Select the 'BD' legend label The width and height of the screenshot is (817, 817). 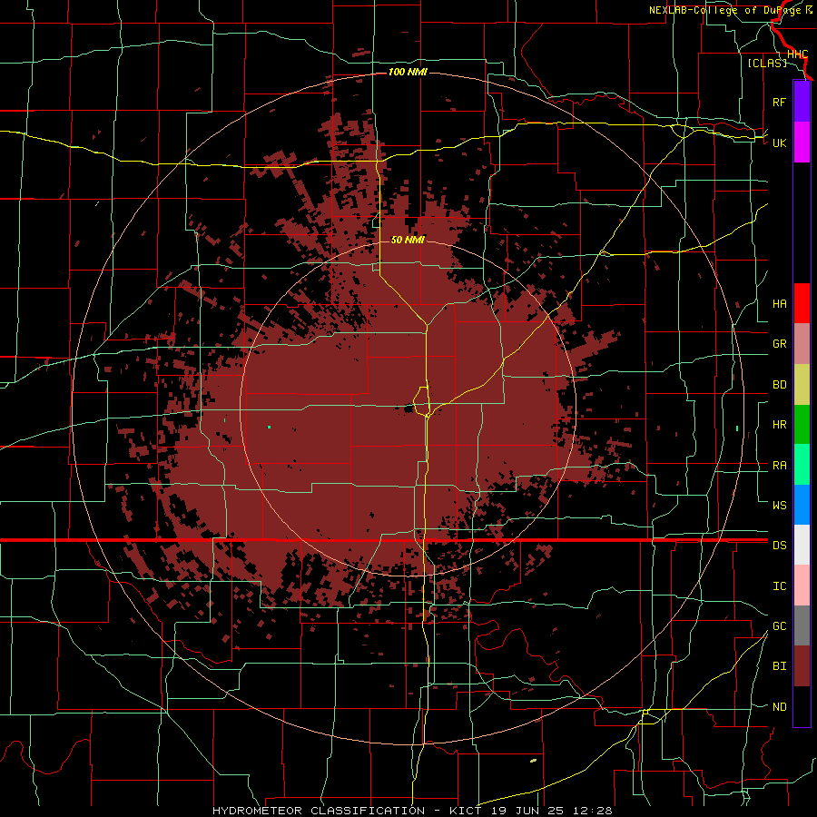tap(779, 385)
